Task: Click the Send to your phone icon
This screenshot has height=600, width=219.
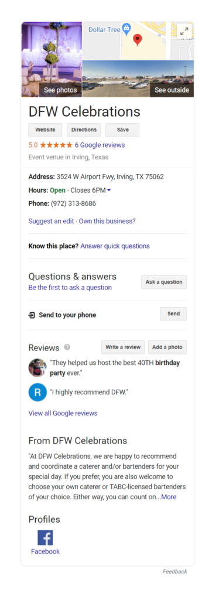Action: 32,315
